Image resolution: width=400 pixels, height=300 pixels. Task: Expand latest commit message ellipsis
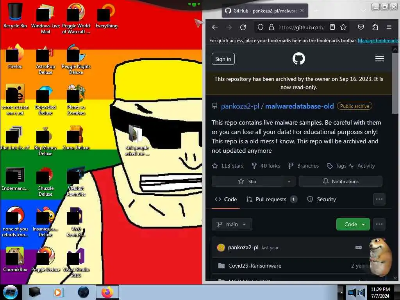coord(359,247)
